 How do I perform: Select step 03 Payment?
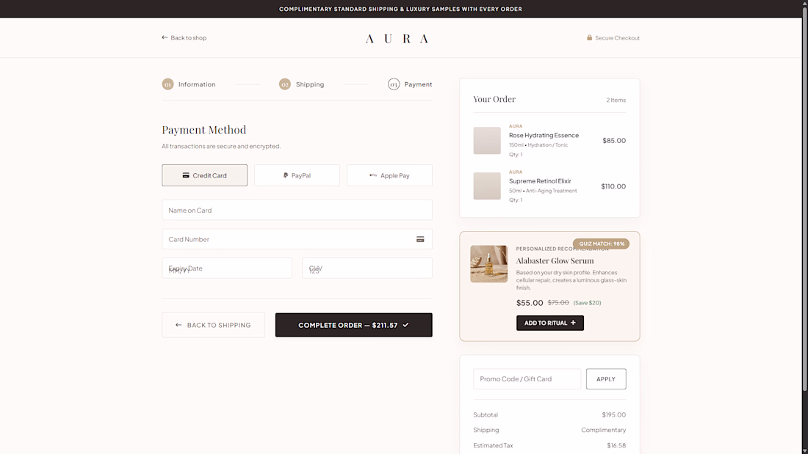coord(410,84)
